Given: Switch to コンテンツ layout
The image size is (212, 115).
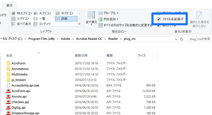Looking at the screenshot, I should [42, 24].
